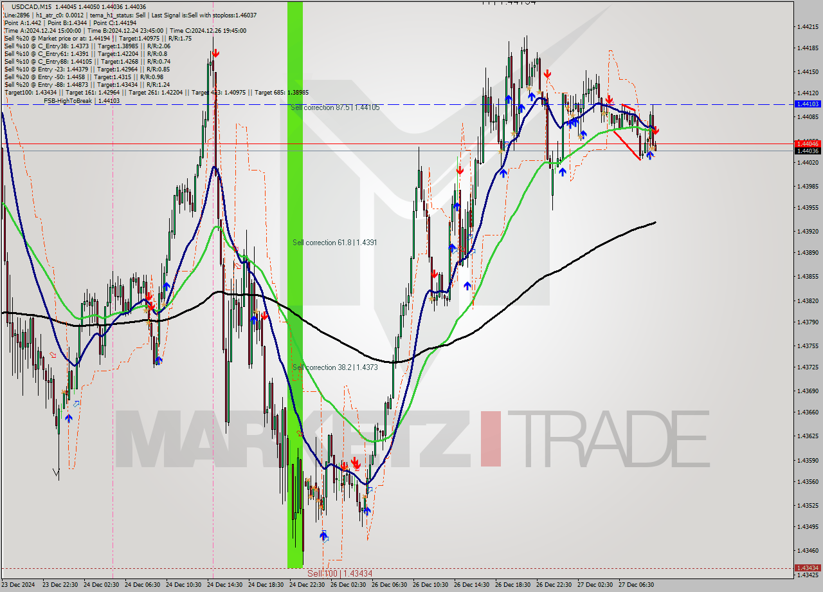Click the 1.43725 price axis value
The width and height of the screenshot is (823, 592).
click(807, 367)
